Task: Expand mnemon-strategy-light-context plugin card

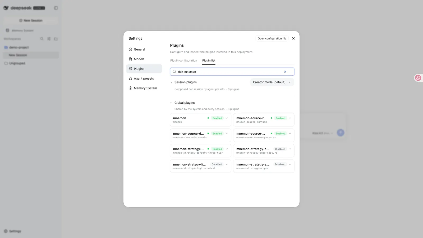Action: point(227,164)
